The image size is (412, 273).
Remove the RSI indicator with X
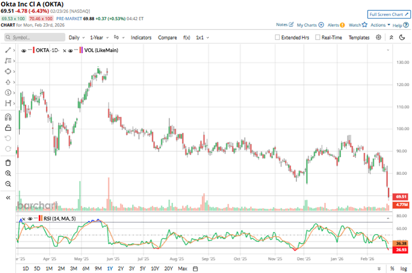[x=24, y=219]
